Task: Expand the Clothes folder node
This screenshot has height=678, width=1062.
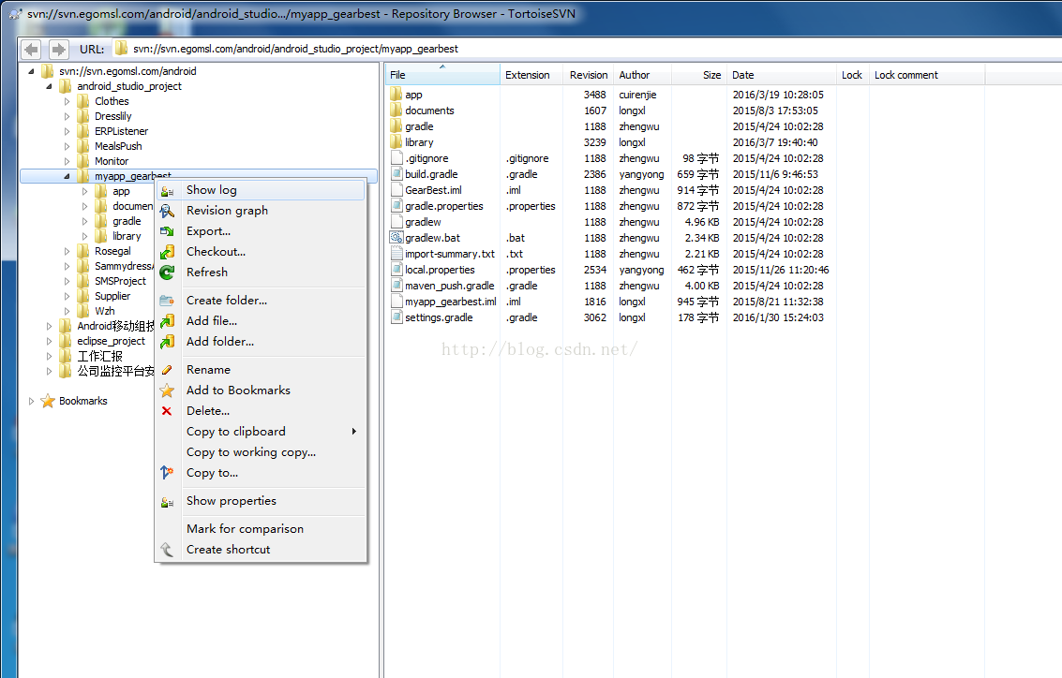Action: (67, 101)
